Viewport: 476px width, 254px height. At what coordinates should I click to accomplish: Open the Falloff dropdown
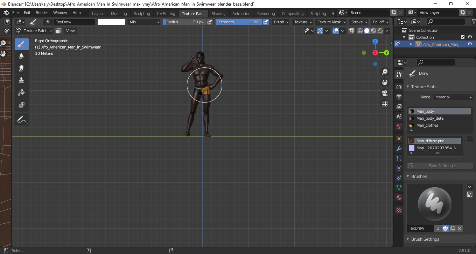[380, 22]
